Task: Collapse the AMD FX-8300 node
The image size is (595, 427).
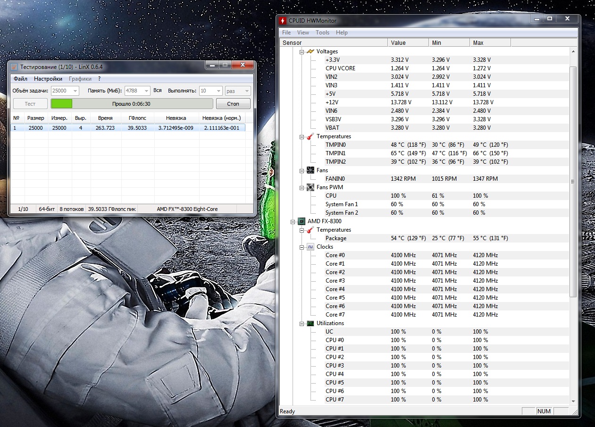Action: 293,221
